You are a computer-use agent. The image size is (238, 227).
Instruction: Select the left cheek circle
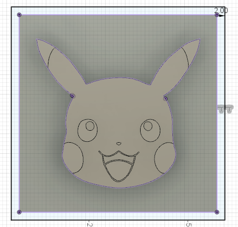(x=73, y=158)
